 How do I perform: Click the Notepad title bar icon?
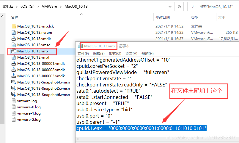pyautogui.click(x=81, y=46)
